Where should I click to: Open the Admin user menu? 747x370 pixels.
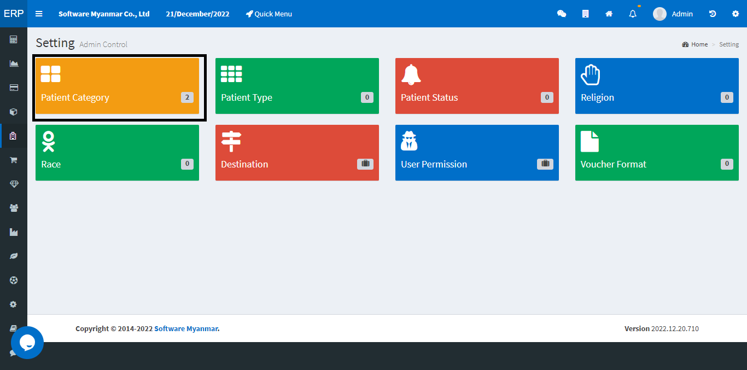[673, 14]
